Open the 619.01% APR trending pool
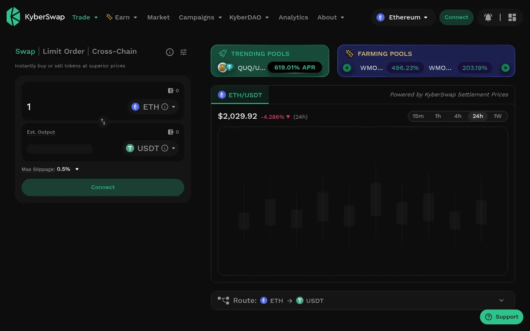This screenshot has width=530, height=331. coord(295,67)
